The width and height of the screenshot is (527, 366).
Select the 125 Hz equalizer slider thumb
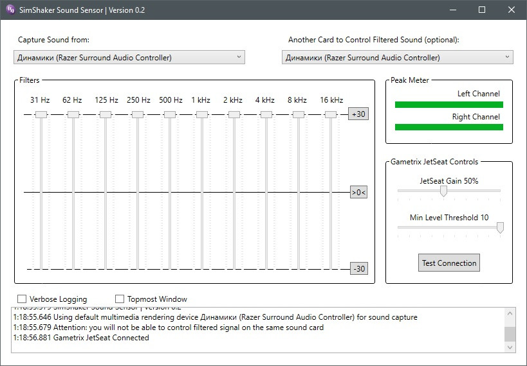pyautogui.click(x=106, y=114)
